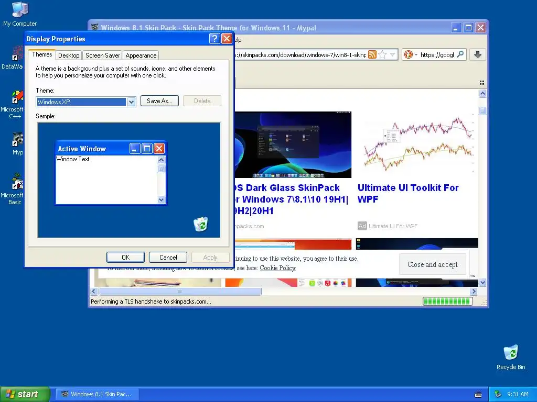Switch to the Themes tab
The height and width of the screenshot is (402, 537).
42,54
